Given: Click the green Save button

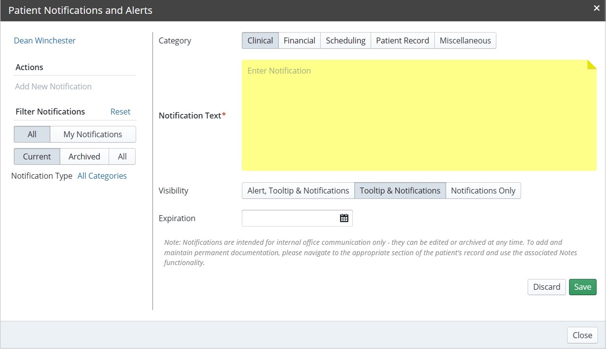Looking at the screenshot, I should (583, 287).
